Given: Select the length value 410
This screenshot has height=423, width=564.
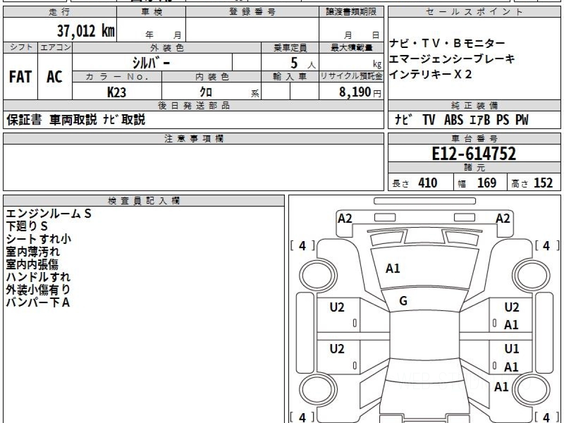Looking at the screenshot, I should coord(428,183).
